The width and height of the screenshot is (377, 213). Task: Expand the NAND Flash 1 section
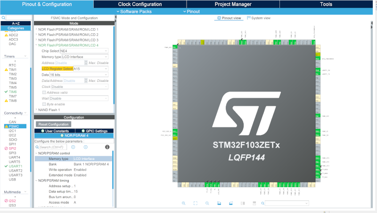(x=36, y=110)
